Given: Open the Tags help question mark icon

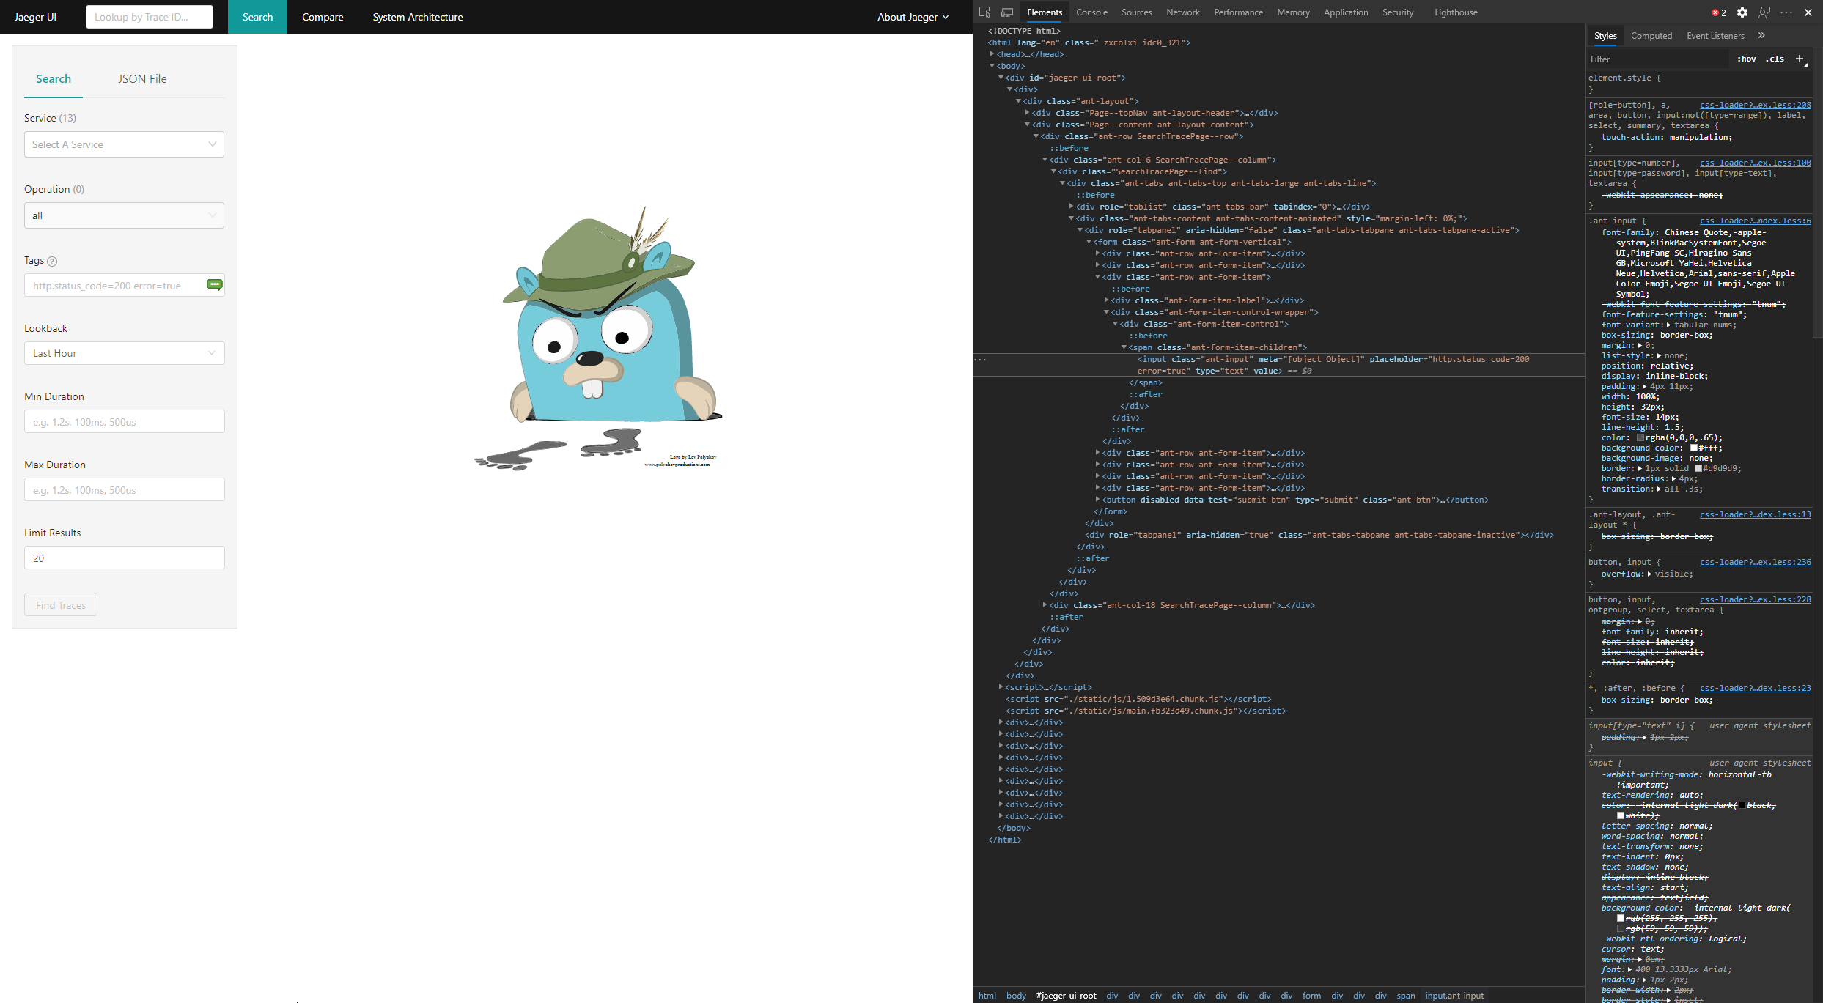Looking at the screenshot, I should (52, 261).
